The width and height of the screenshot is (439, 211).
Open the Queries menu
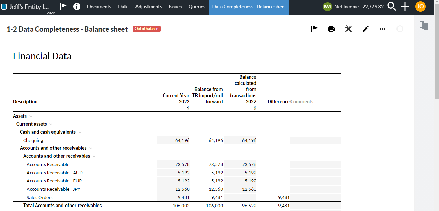pos(197,7)
